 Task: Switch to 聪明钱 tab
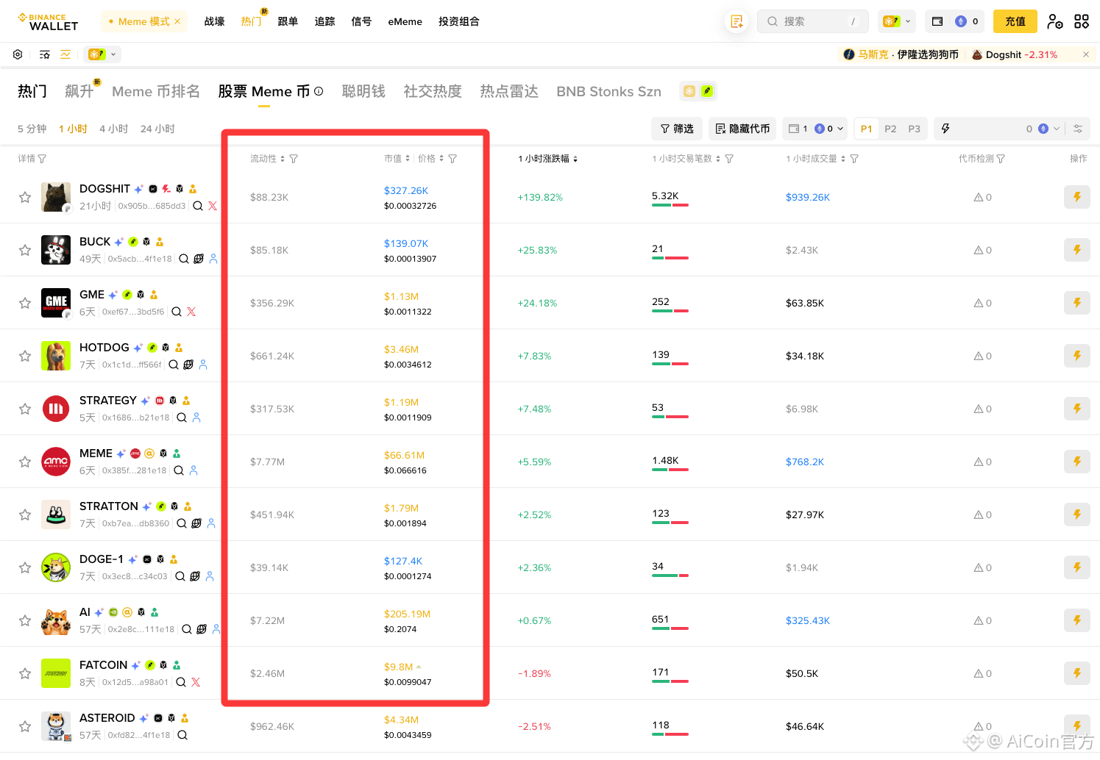(x=363, y=91)
